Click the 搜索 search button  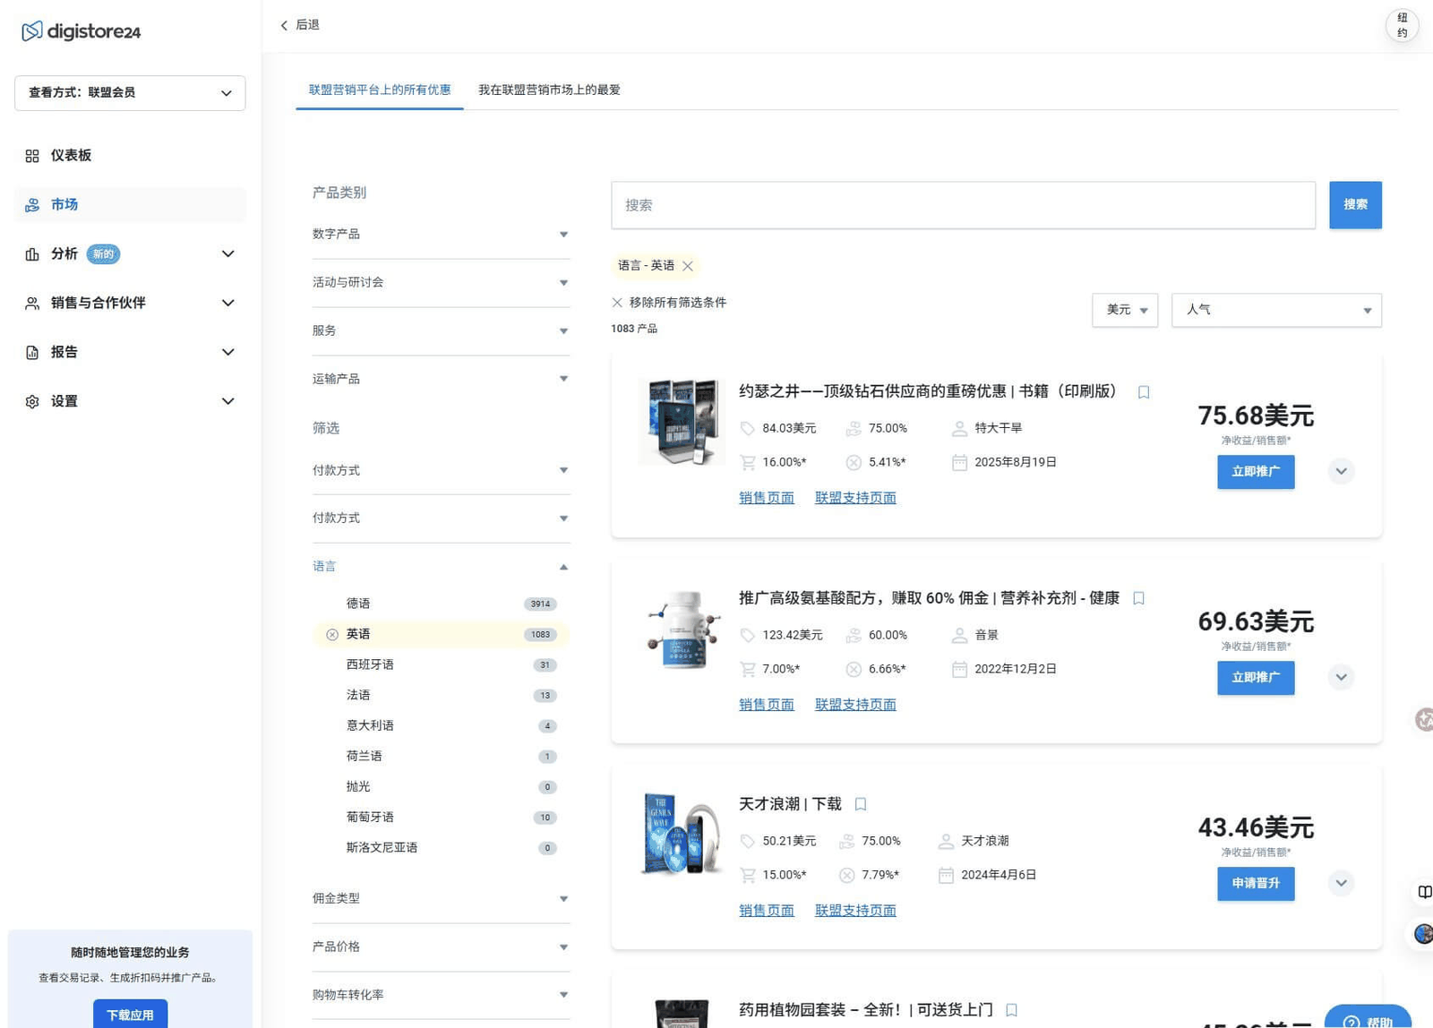click(x=1355, y=205)
